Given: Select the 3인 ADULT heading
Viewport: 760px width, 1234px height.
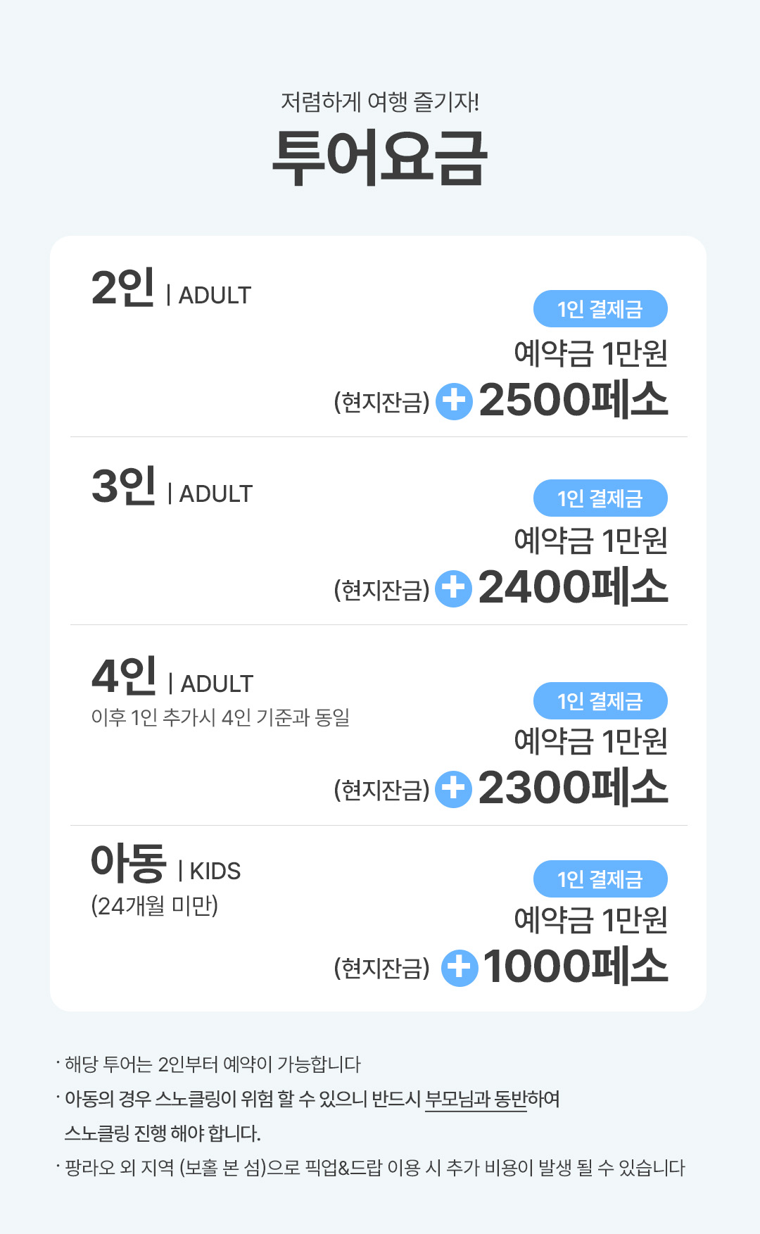Looking at the screenshot, I should coord(172,488).
